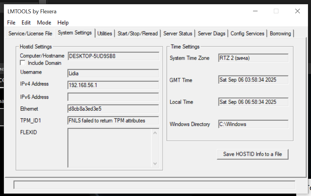311x196 pixels.
Task: Click the Ethernet address field
Action: coord(113,109)
